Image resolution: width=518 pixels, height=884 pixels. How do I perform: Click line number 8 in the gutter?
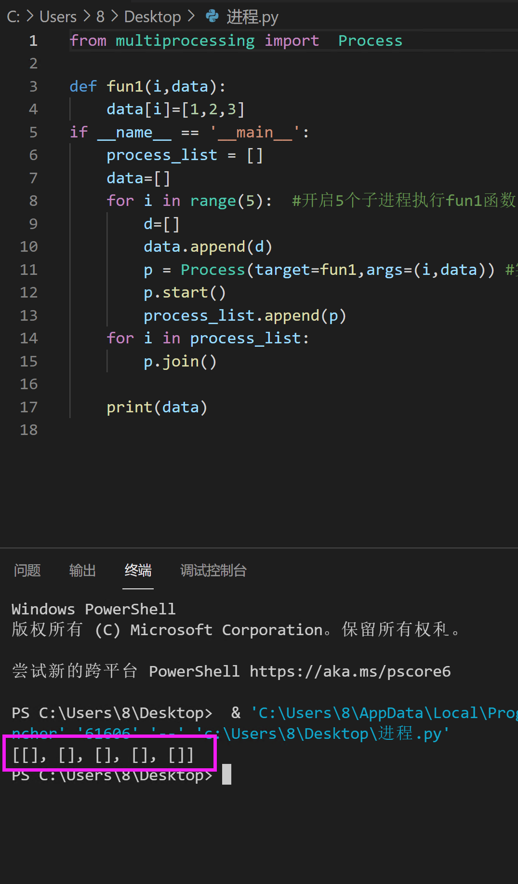coord(33,201)
